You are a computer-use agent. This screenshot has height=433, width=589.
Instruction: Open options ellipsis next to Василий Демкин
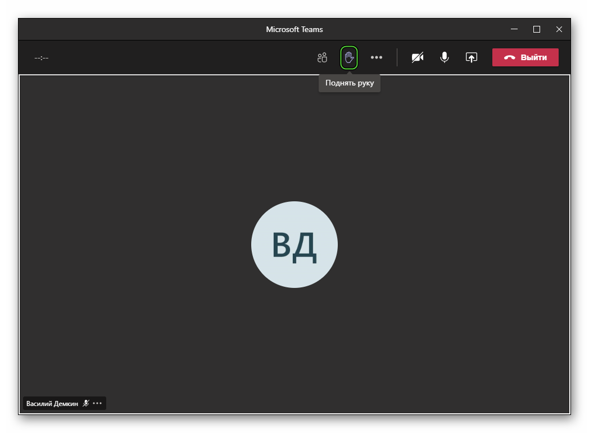pyautogui.click(x=97, y=403)
